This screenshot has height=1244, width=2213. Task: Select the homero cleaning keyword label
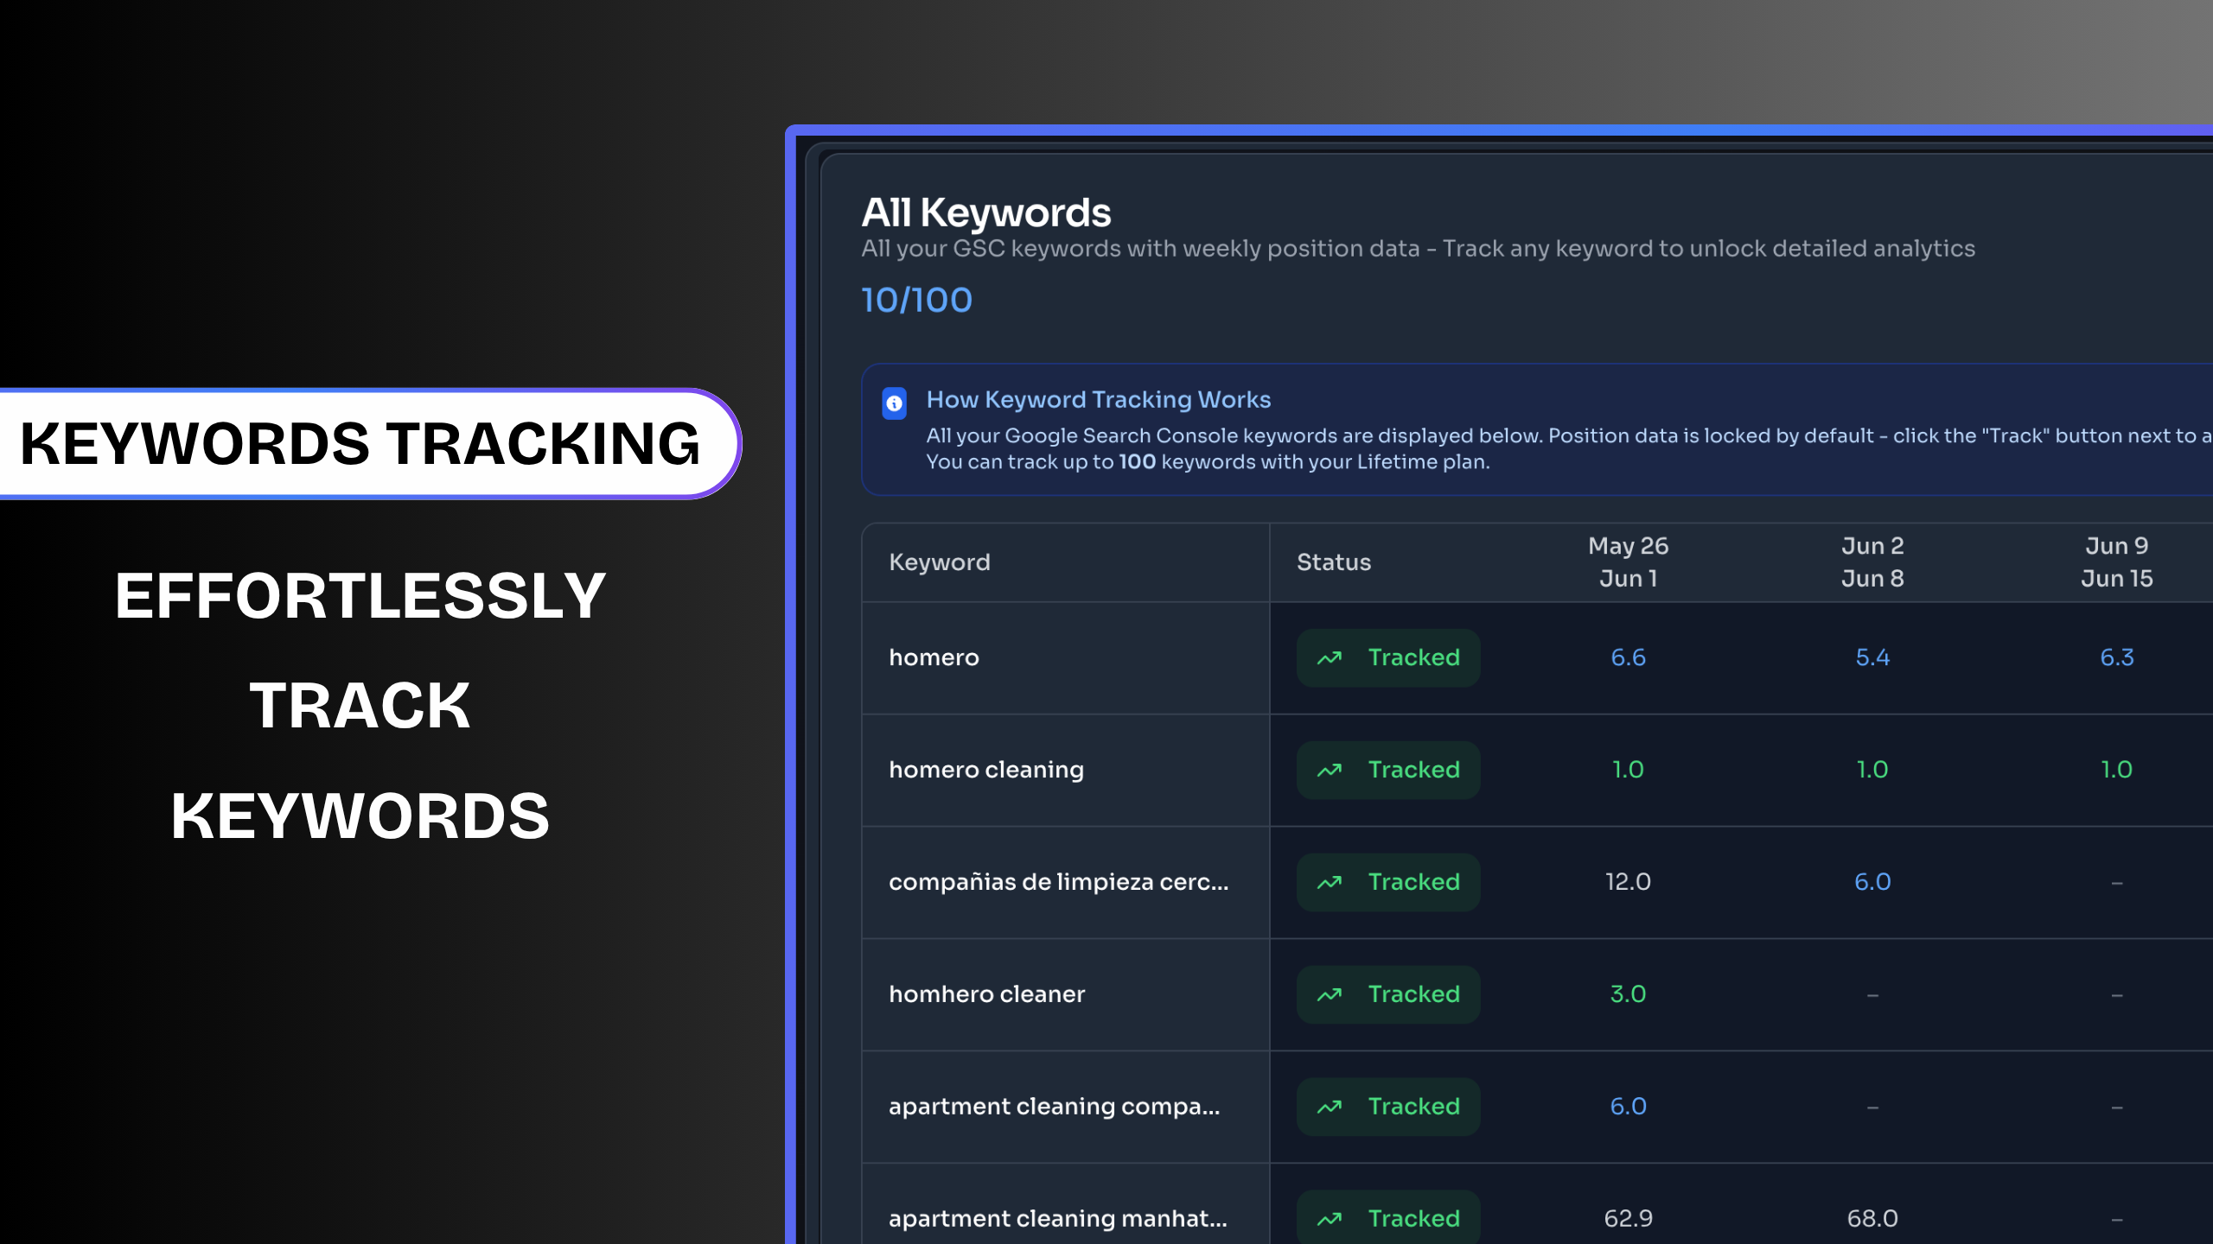tap(986, 770)
